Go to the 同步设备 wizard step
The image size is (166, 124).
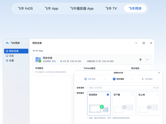tap(90, 79)
